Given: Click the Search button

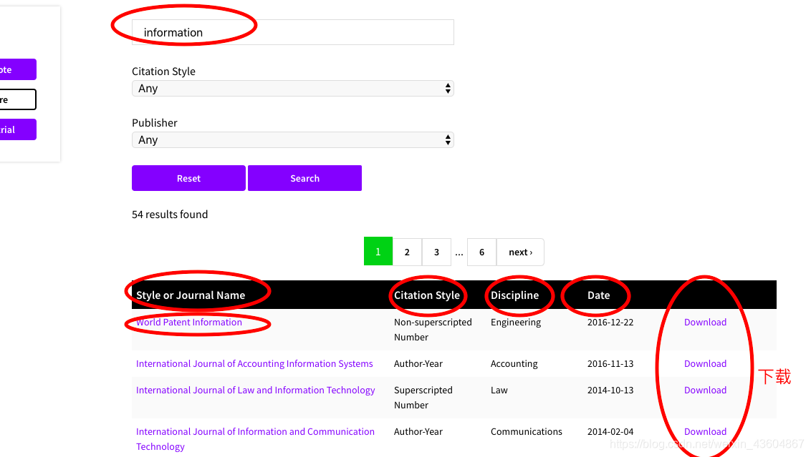Looking at the screenshot, I should click(304, 178).
